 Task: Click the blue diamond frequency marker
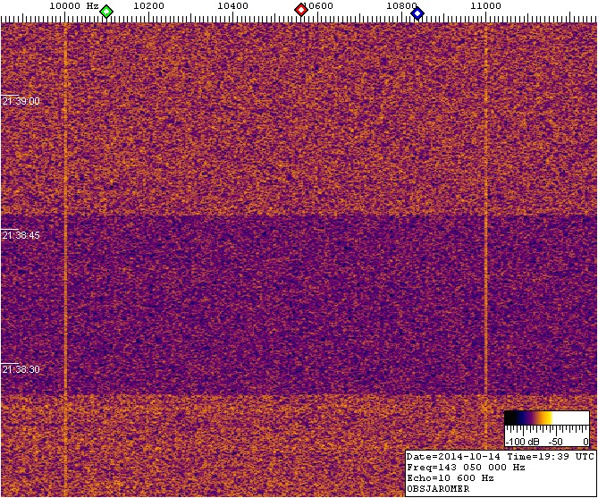pos(417,12)
